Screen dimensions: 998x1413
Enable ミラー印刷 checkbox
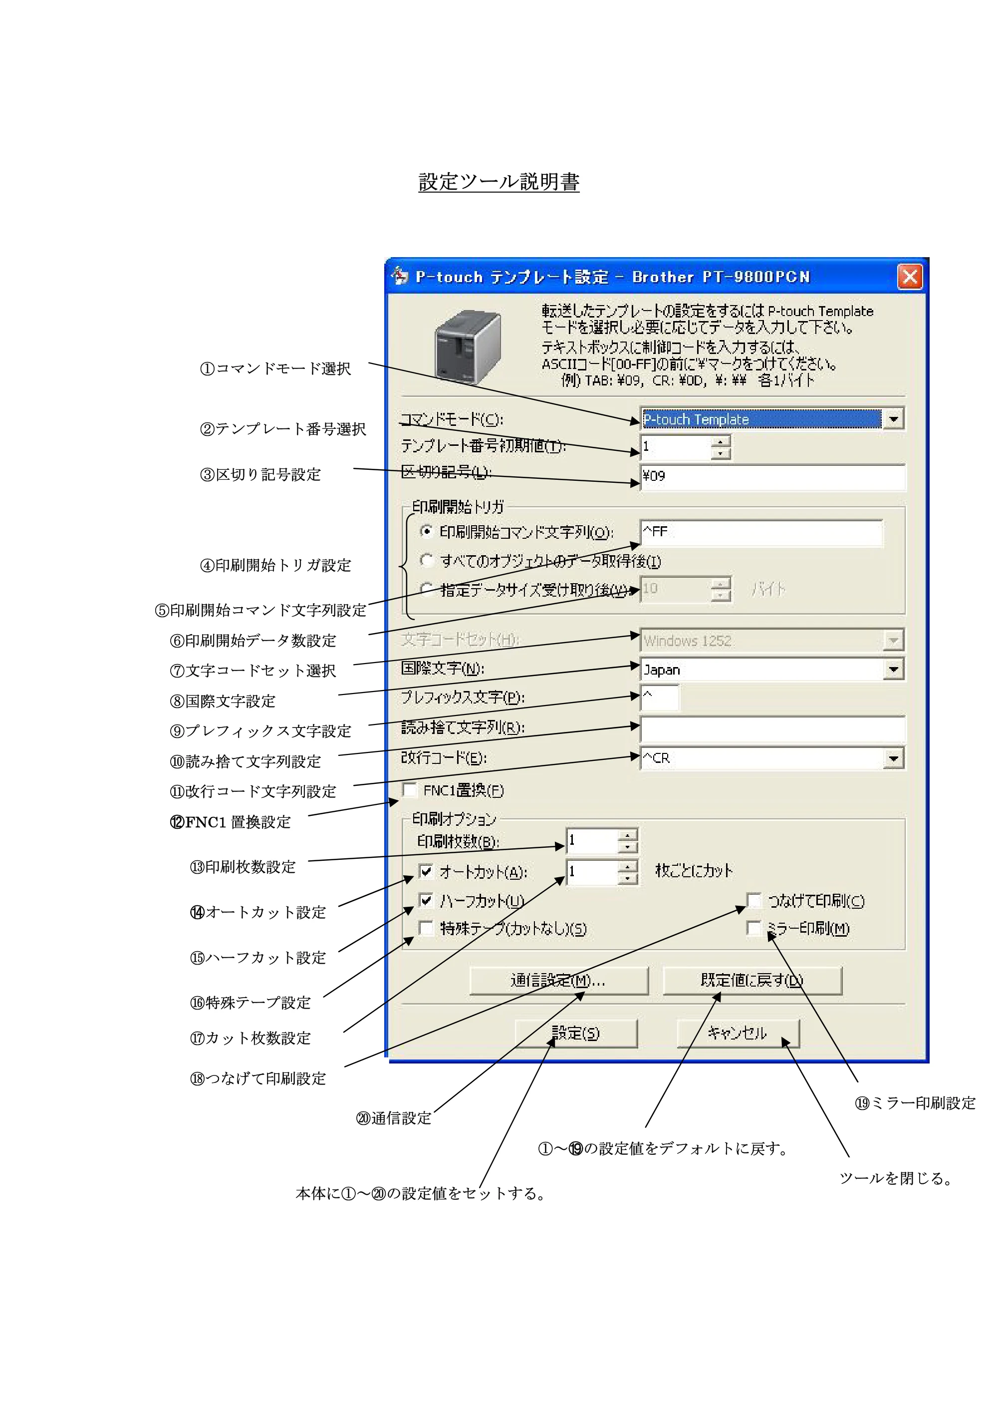(754, 927)
